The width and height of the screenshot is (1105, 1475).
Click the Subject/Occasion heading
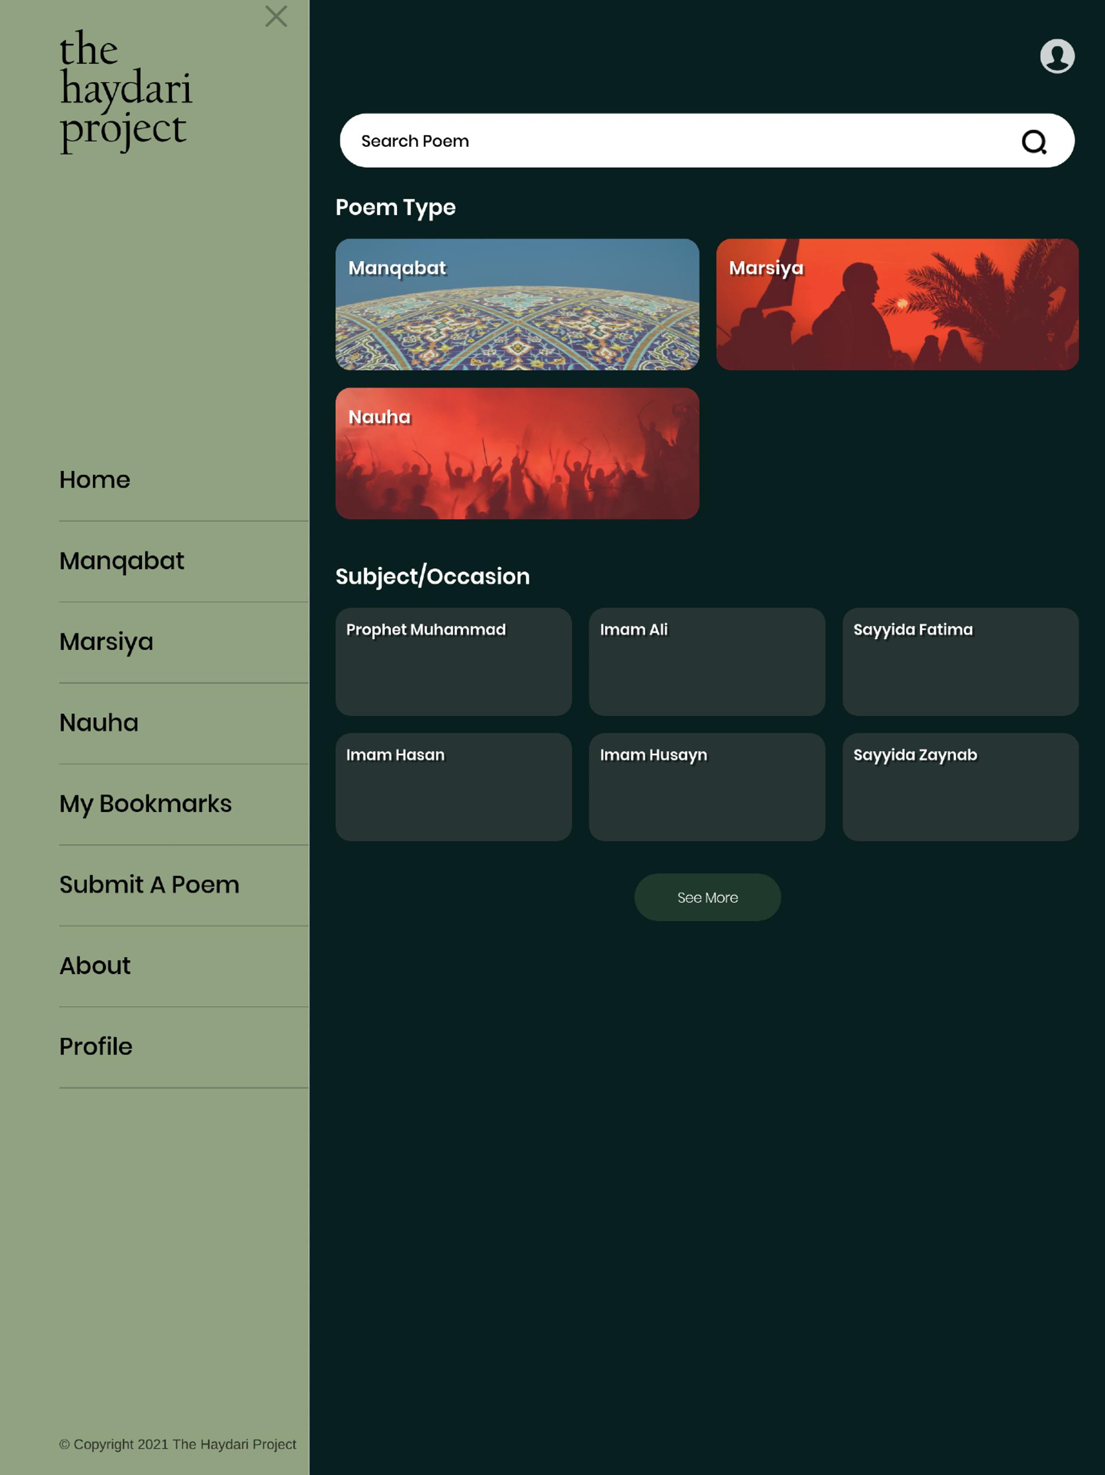pyautogui.click(x=433, y=576)
